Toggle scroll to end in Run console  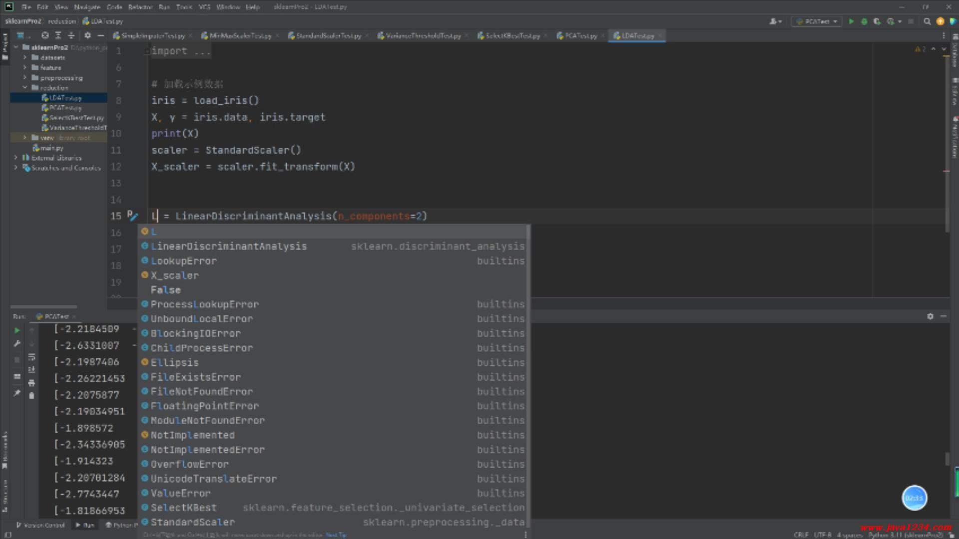31,370
